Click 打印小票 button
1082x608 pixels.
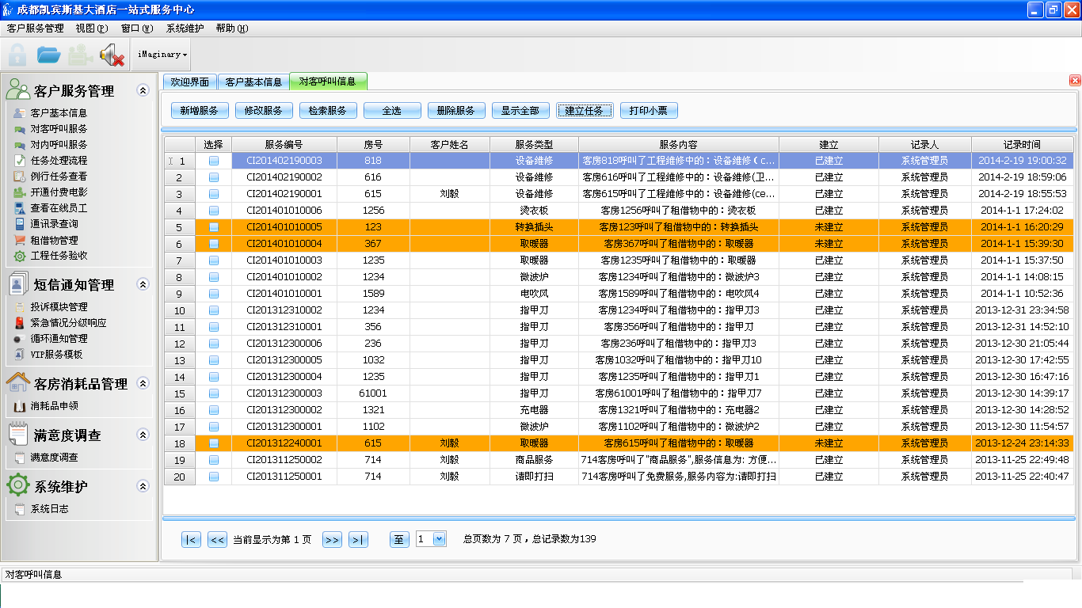tap(649, 111)
